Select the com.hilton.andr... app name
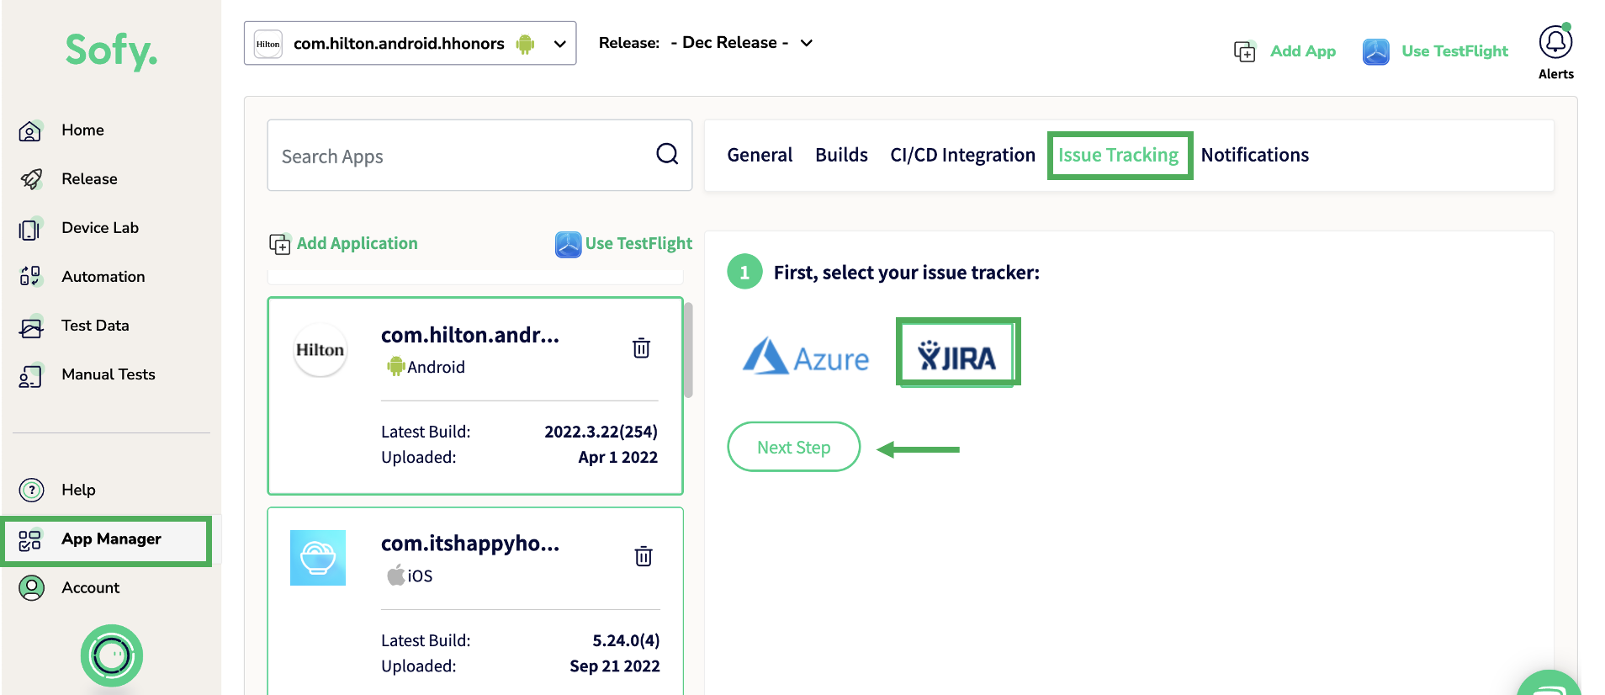Image resolution: width=1605 pixels, height=695 pixels. [x=469, y=335]
